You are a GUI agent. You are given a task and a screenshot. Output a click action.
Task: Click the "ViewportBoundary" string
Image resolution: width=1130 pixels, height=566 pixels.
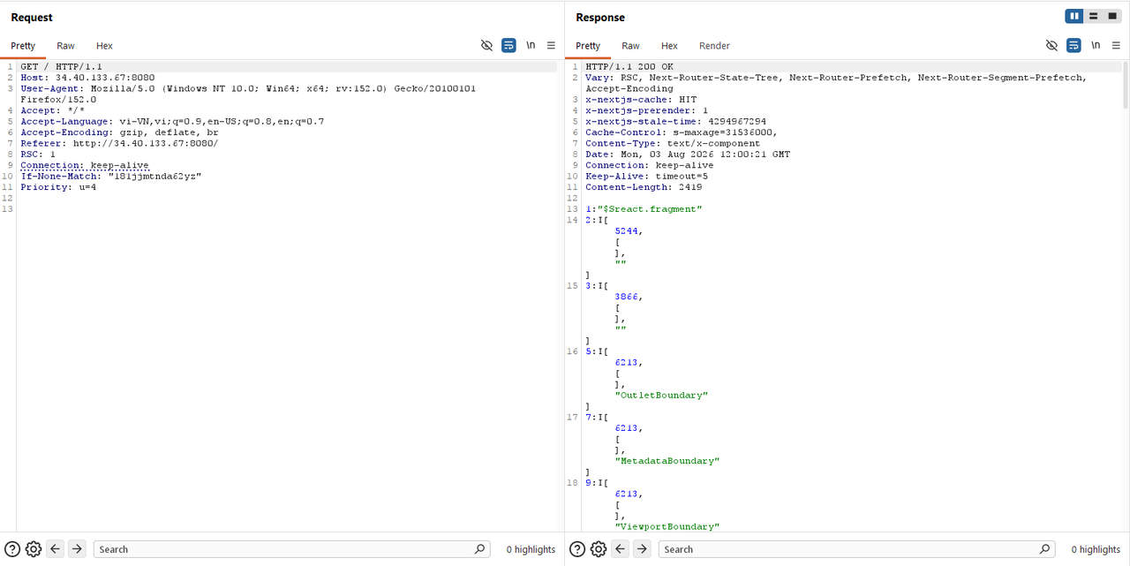667,526
